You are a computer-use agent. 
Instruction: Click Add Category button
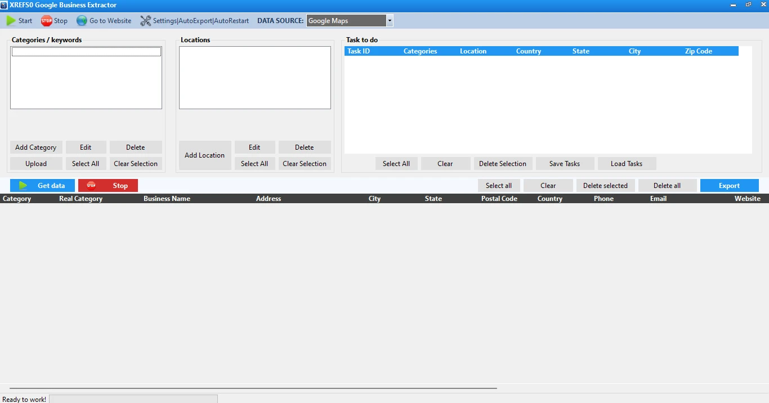[x=36, y=147]
